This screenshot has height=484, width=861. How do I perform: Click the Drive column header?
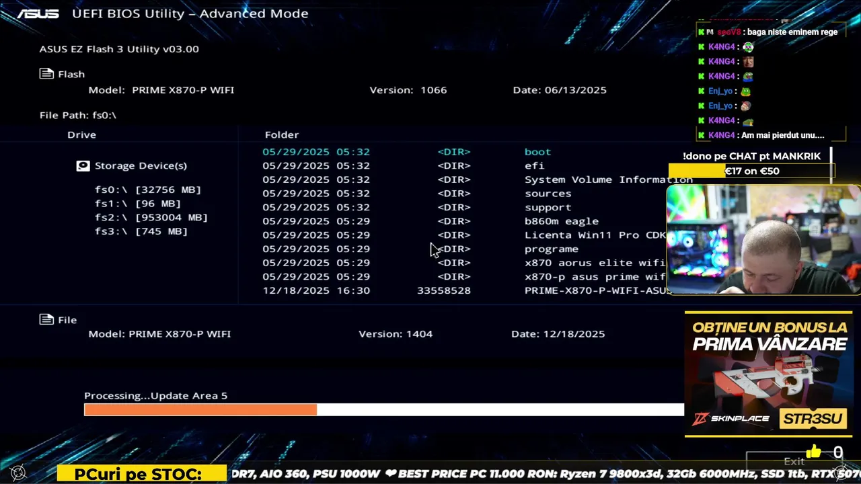pos(81,134)
